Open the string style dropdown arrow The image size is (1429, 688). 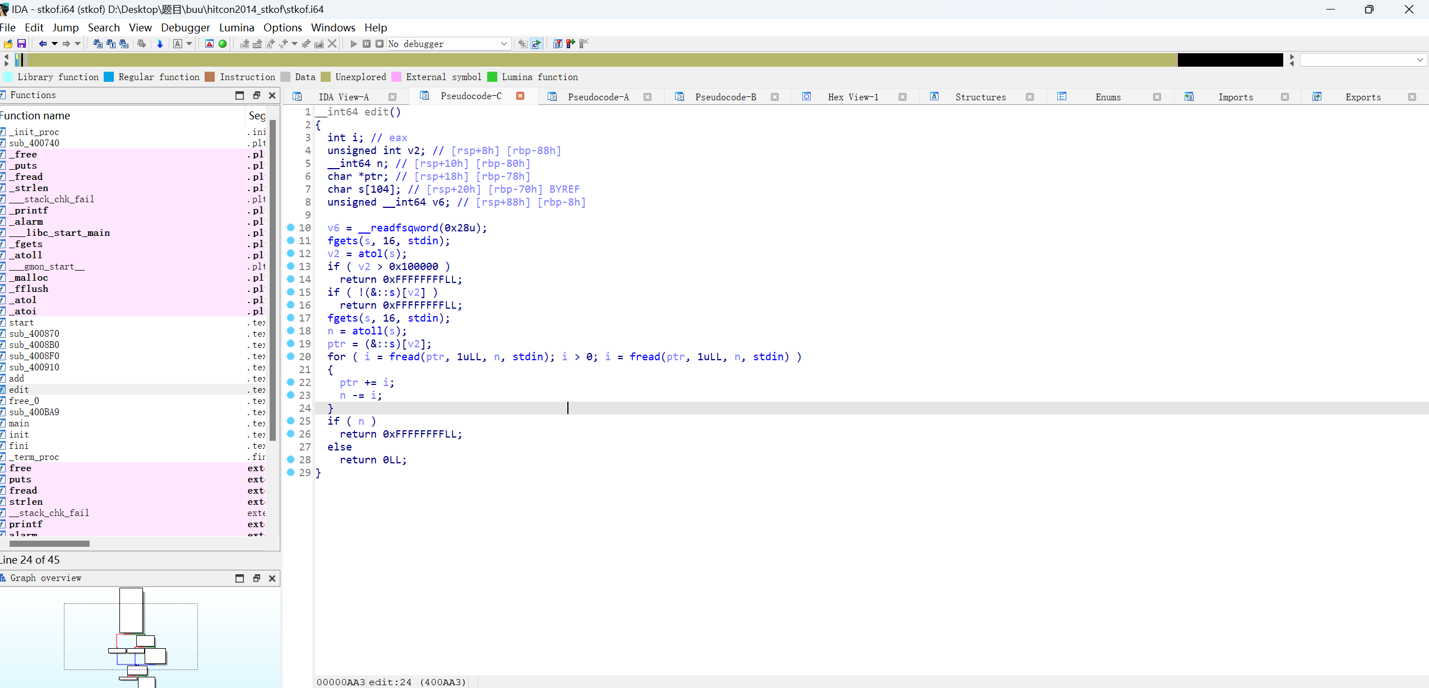coord(294,44)
